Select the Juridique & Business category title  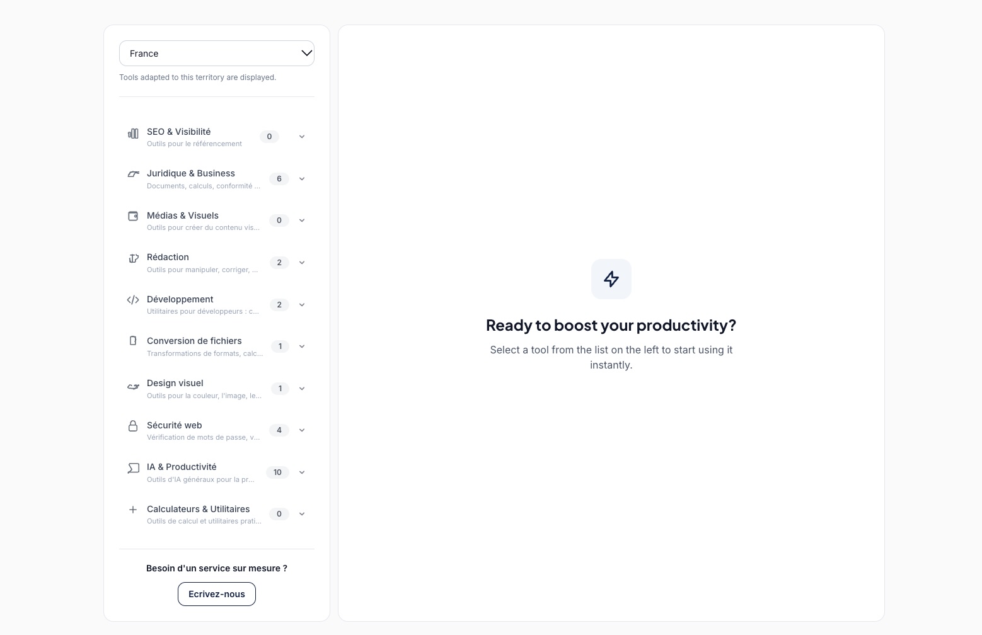191,173
